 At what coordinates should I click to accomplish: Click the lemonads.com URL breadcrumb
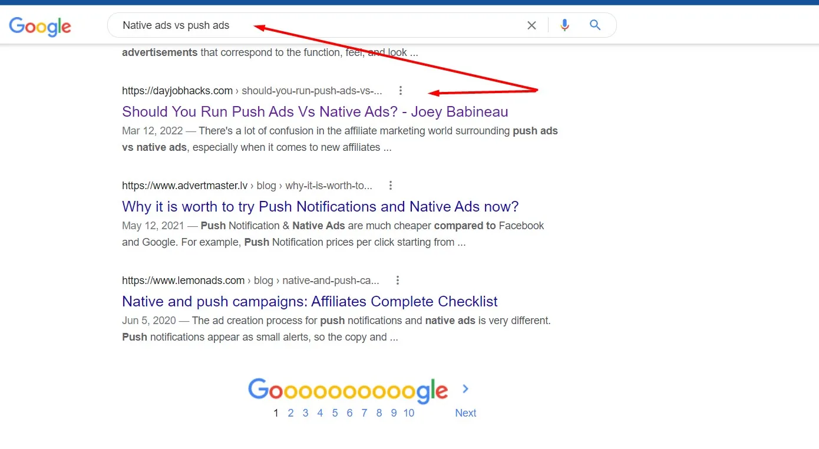tap(250, 280)
